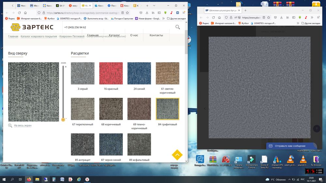Viewport: 326px width, 183px height.
Task: Open the Firefox icon in the taskbar
Action: point(28,179)
